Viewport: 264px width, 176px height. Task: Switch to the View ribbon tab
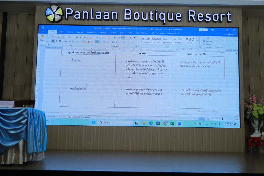(x=122, y=33)
